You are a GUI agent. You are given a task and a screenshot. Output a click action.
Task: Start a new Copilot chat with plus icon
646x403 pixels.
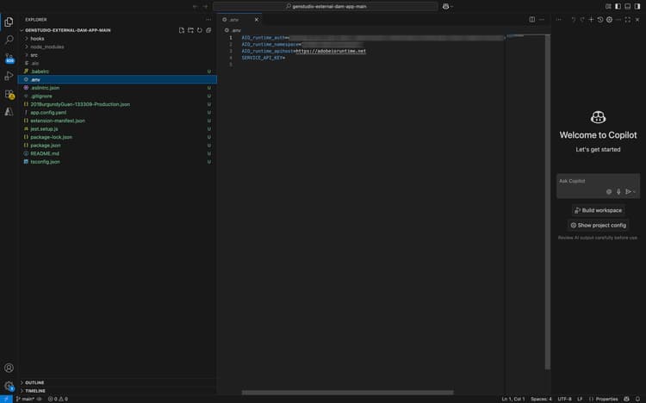click(x=591, y=19)
